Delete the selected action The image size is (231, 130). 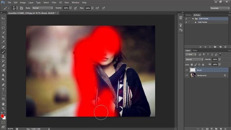click(225, 47)
